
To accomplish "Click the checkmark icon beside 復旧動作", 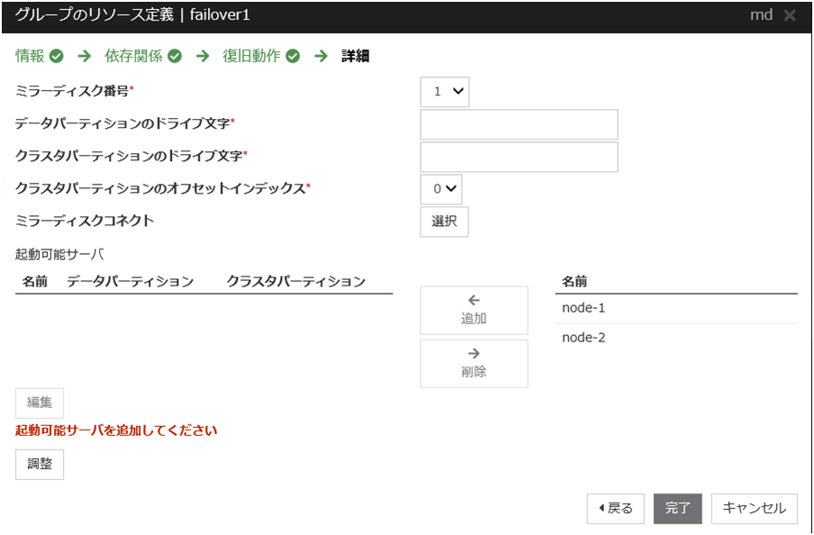I will point(293,56).
